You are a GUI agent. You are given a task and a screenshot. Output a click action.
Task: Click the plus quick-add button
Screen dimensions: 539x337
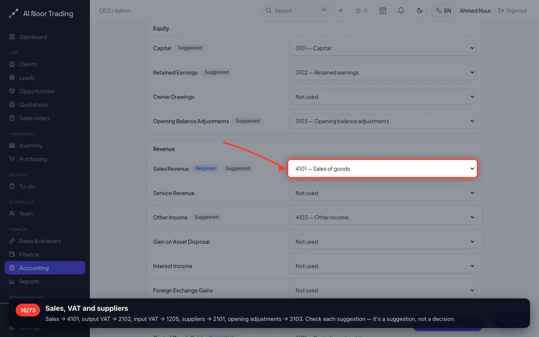coord(341,10)
